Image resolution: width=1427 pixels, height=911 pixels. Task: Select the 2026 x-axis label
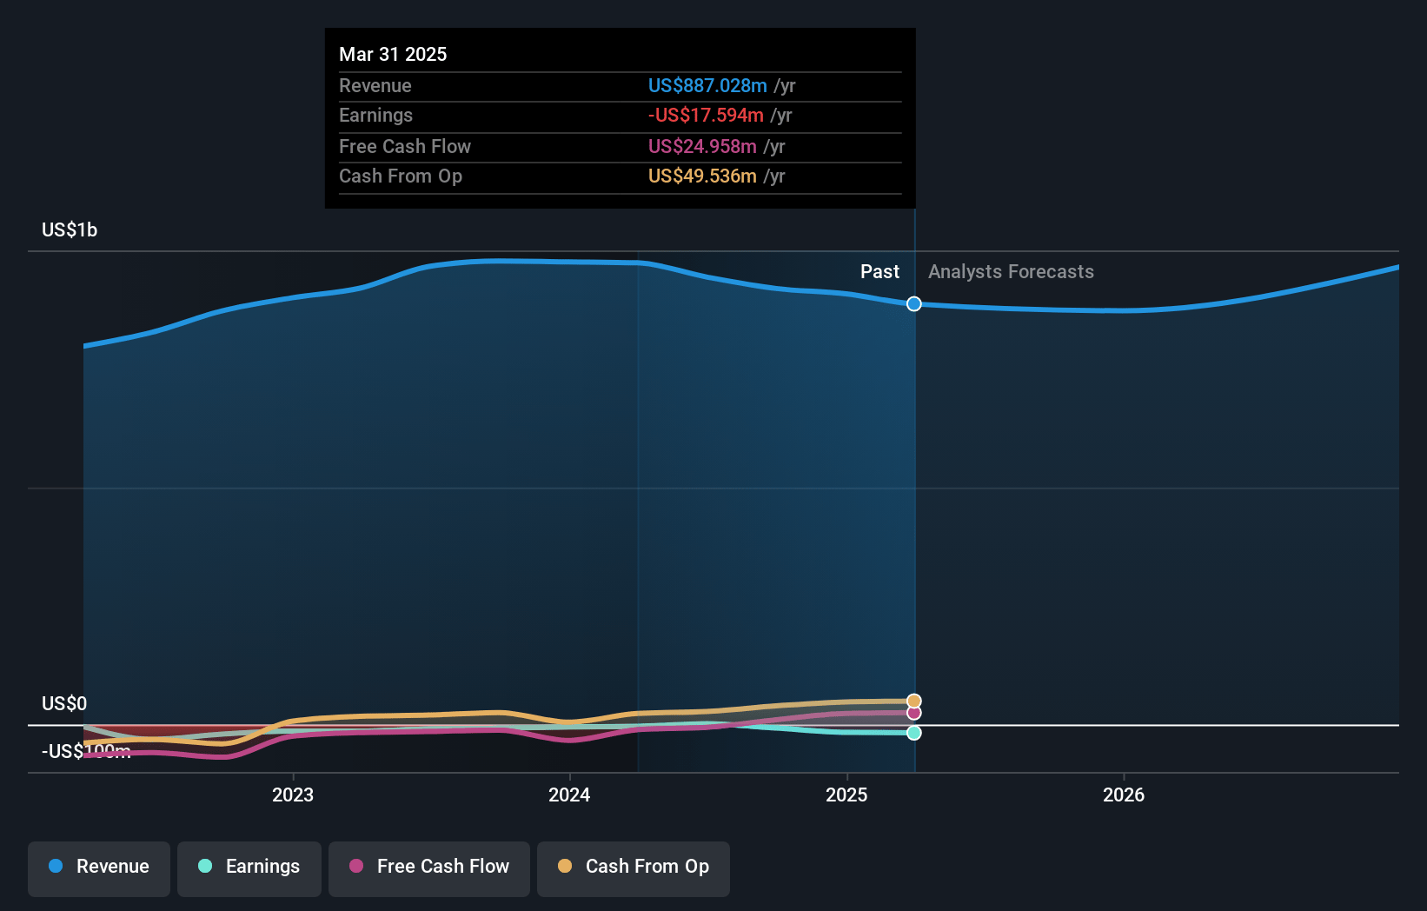(1124, 795)
